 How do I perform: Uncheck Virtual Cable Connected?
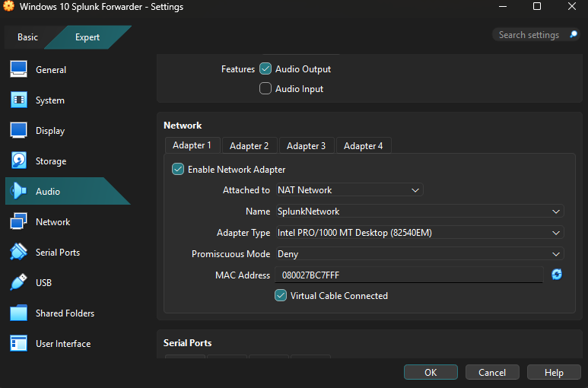(x=281, y=295)
